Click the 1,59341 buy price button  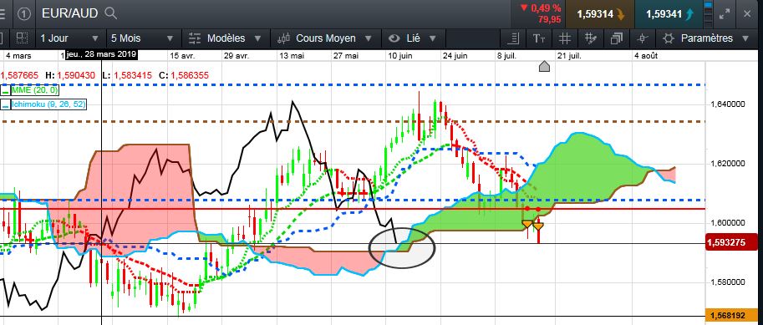(669, 14)
